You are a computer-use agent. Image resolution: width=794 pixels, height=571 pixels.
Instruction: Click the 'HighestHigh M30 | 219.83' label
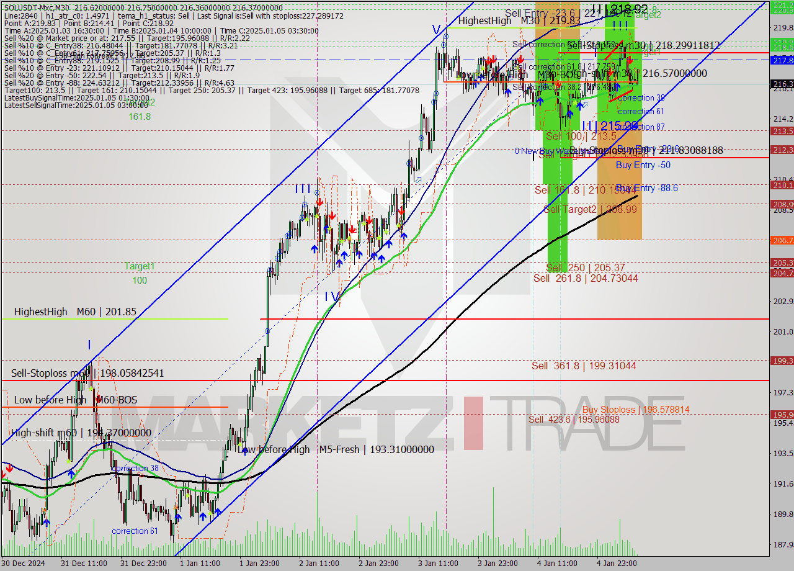click(x=519, y=20)
